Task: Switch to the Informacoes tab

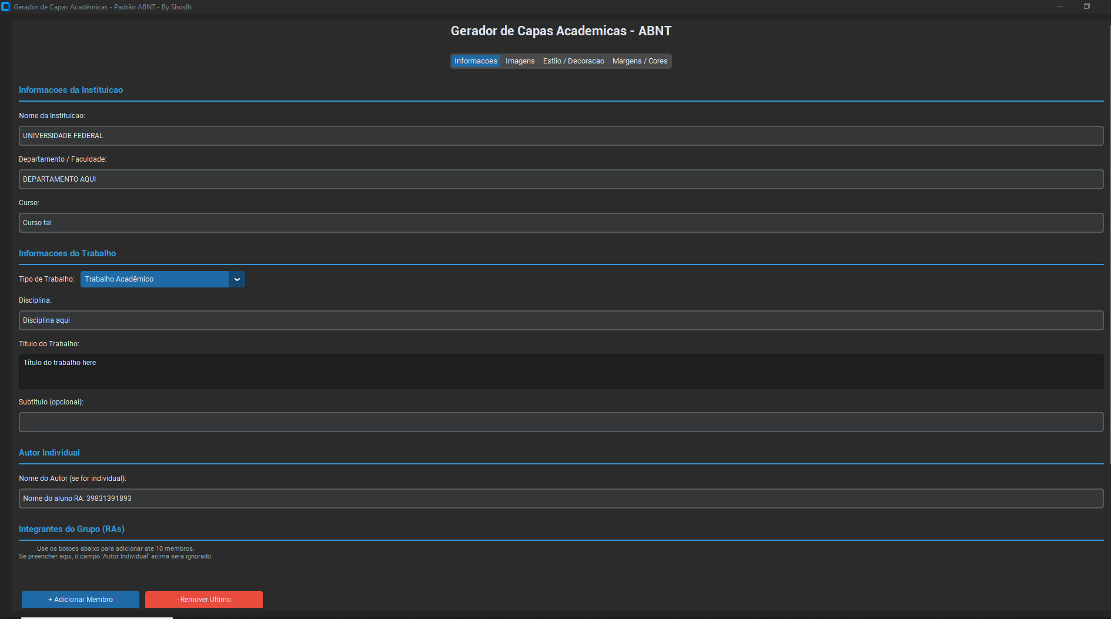Action: click(x=475, y=61)
